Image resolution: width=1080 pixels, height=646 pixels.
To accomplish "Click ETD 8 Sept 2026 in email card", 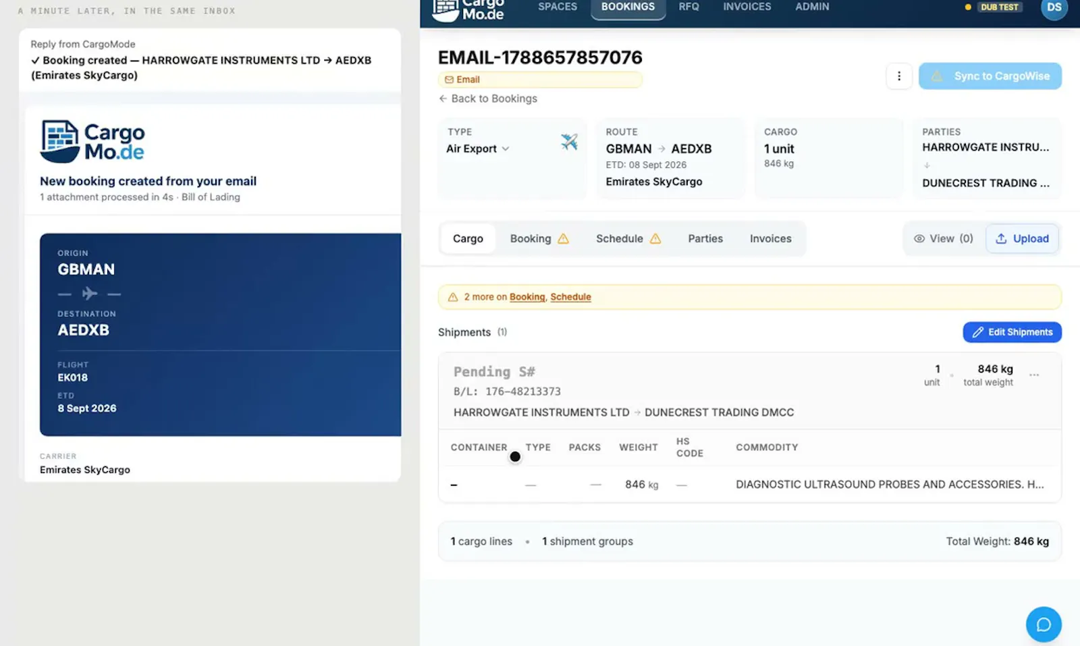I will pos(87,408).
